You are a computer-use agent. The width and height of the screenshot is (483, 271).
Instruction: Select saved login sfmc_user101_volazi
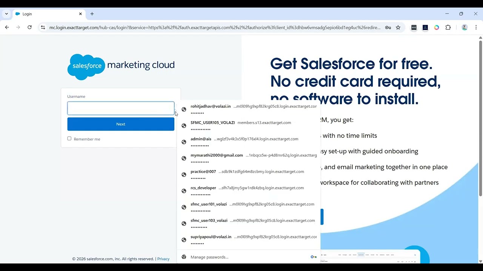[249, 207]
